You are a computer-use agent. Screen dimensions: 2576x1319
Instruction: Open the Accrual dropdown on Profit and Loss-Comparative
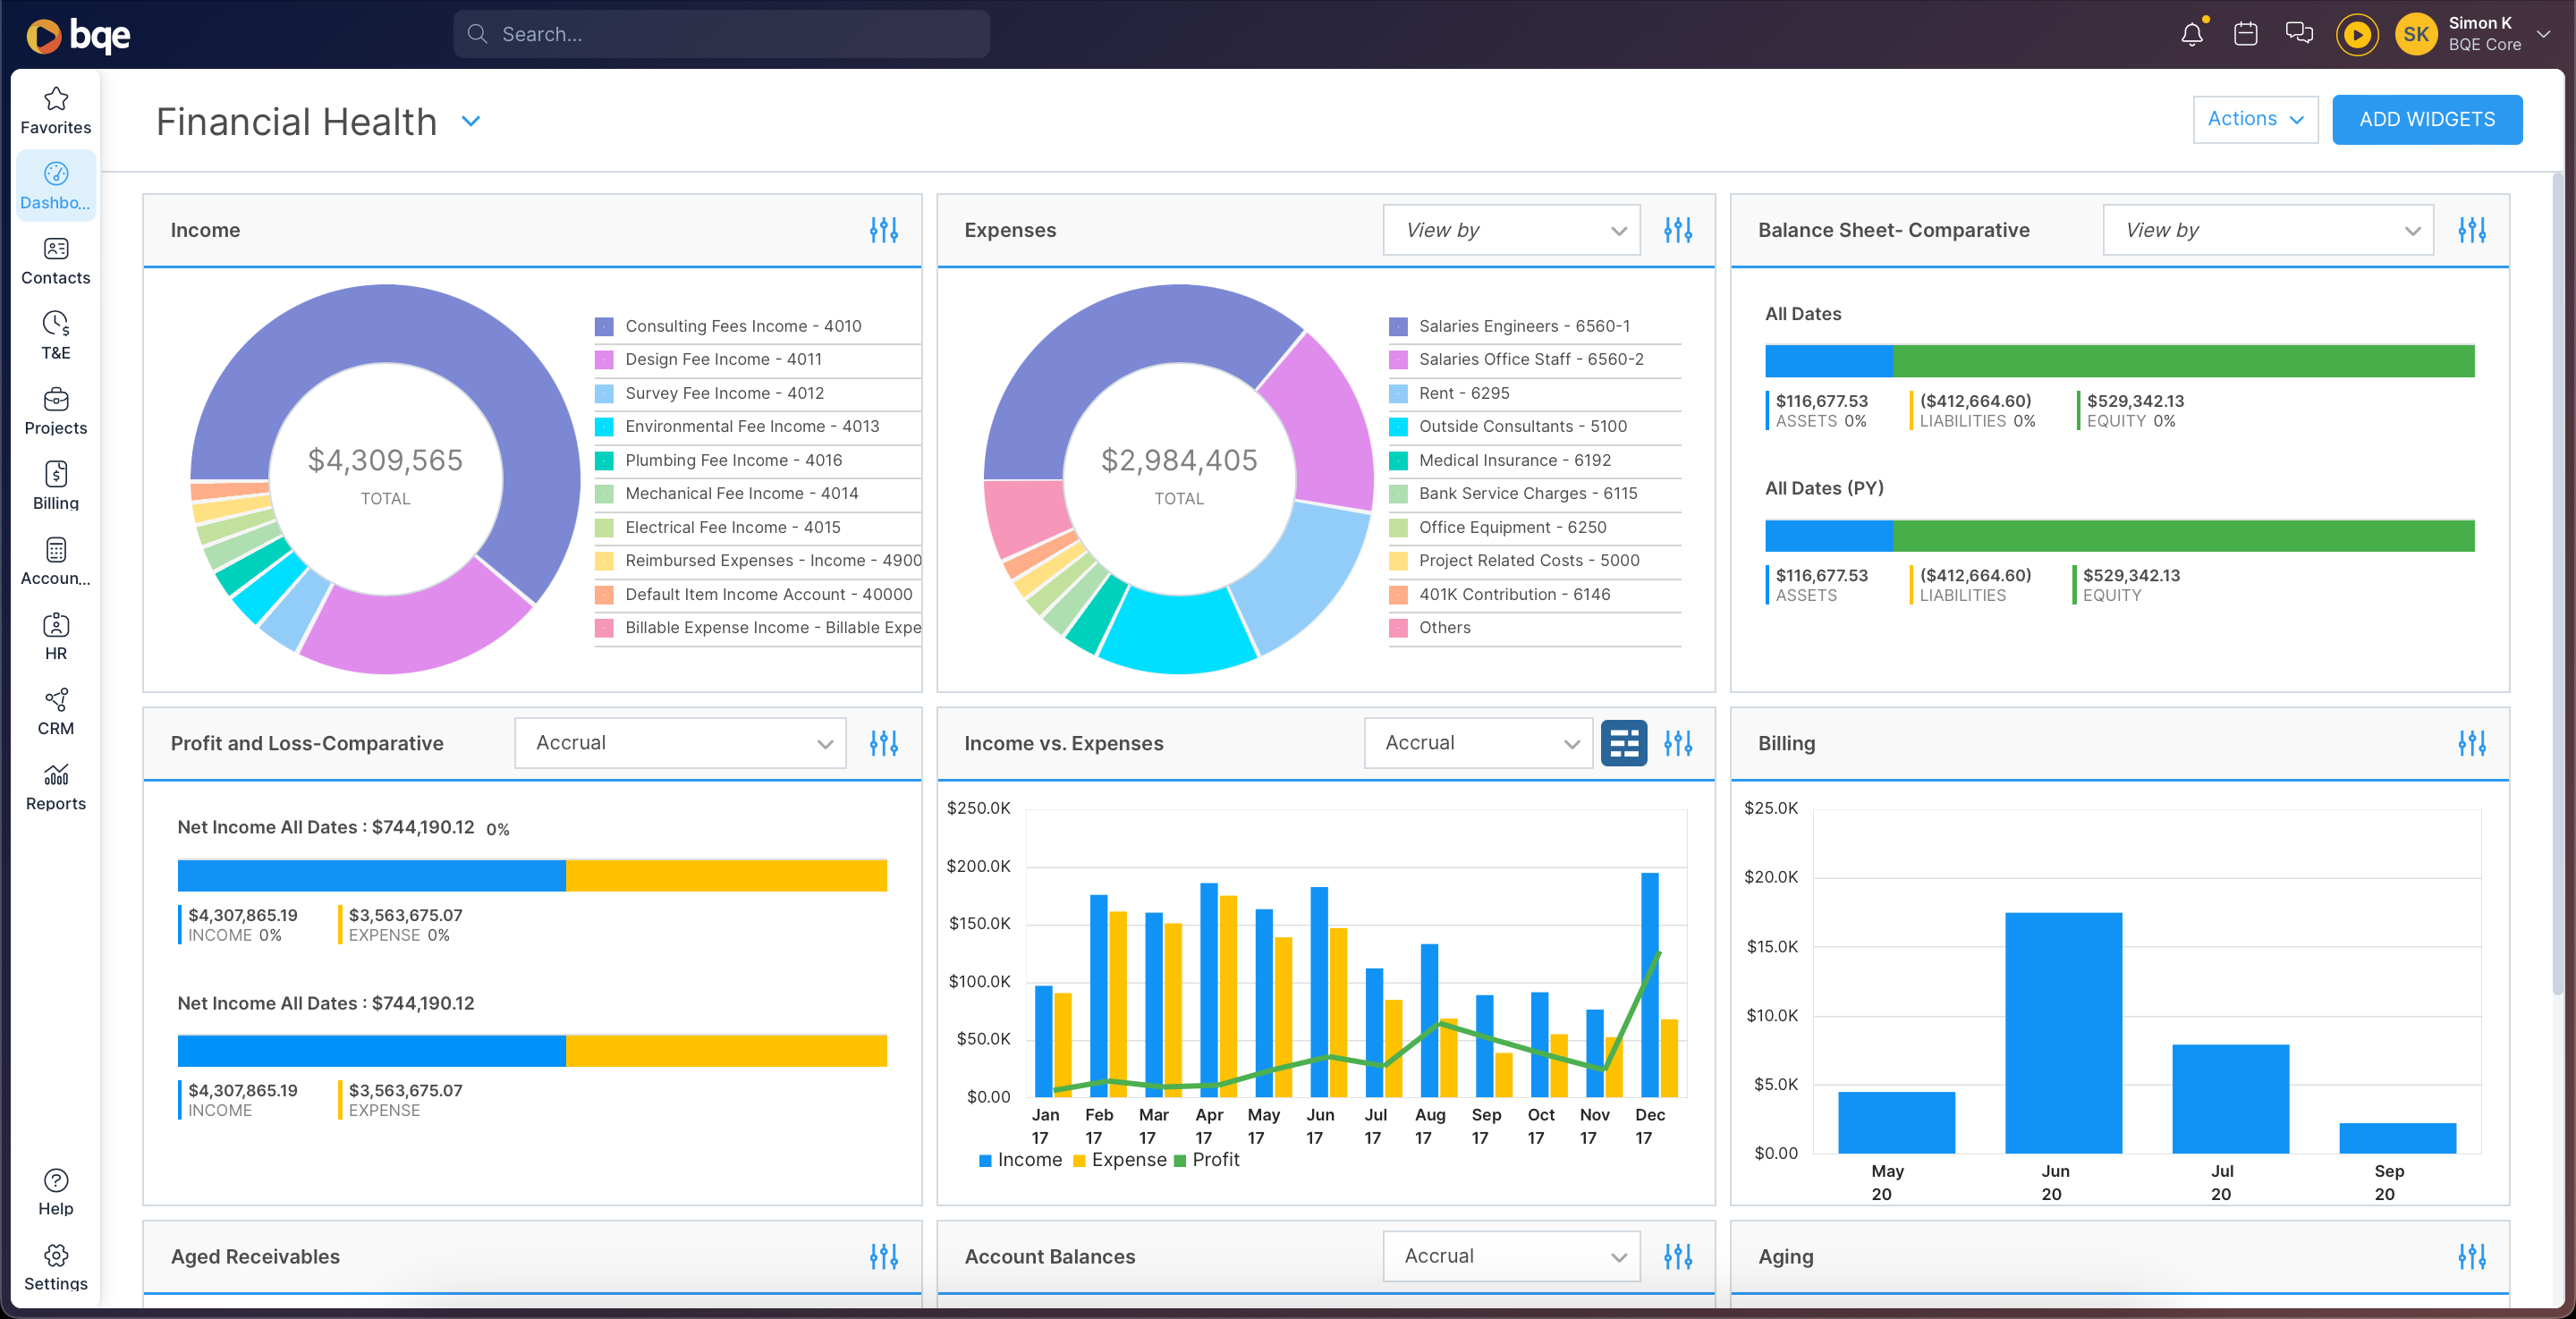click(680, 742)
